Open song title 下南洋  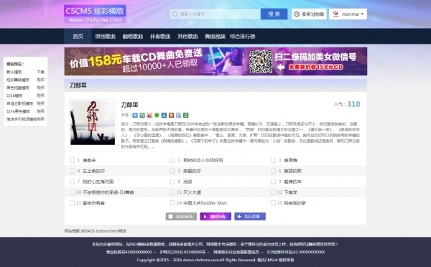290,192
